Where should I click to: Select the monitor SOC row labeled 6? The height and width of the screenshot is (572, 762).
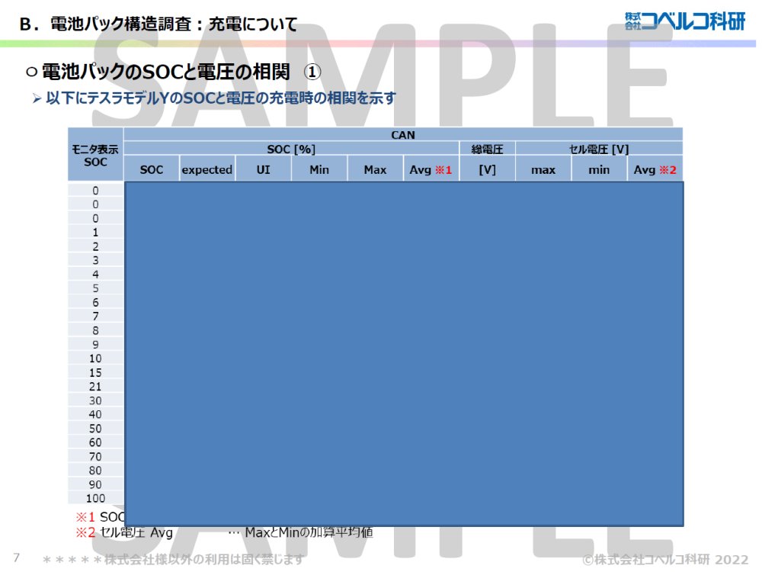pos(96,303)
